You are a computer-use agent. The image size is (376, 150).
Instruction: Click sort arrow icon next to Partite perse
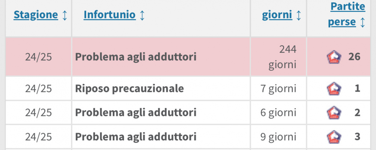(362, 22)
